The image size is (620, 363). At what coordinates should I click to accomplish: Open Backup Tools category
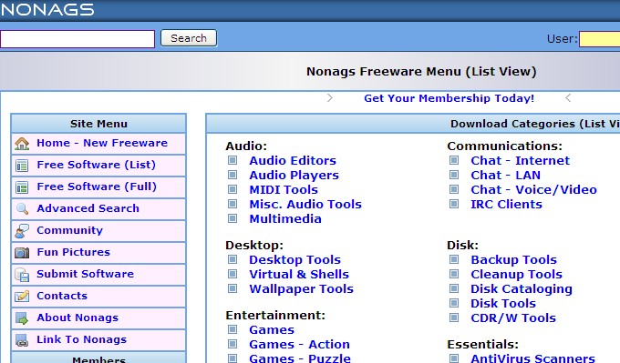513,260
